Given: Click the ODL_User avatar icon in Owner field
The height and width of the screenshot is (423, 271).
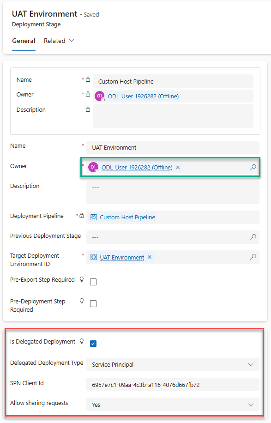Looking at the screenshot, I should coord(93,167).
